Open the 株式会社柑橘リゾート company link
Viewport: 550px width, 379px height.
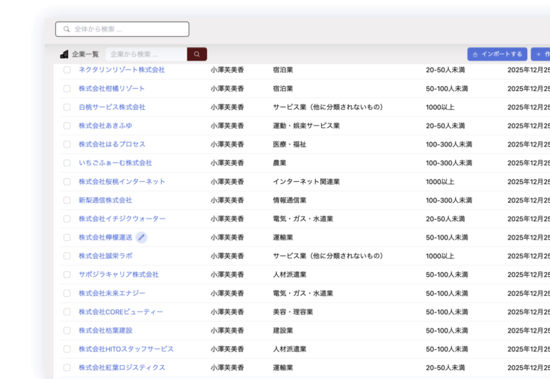[x=112, y=89]
